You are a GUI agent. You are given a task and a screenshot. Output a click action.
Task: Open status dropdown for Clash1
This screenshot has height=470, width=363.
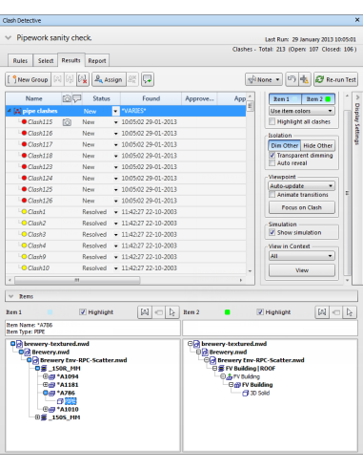click(x=115, y=212)
